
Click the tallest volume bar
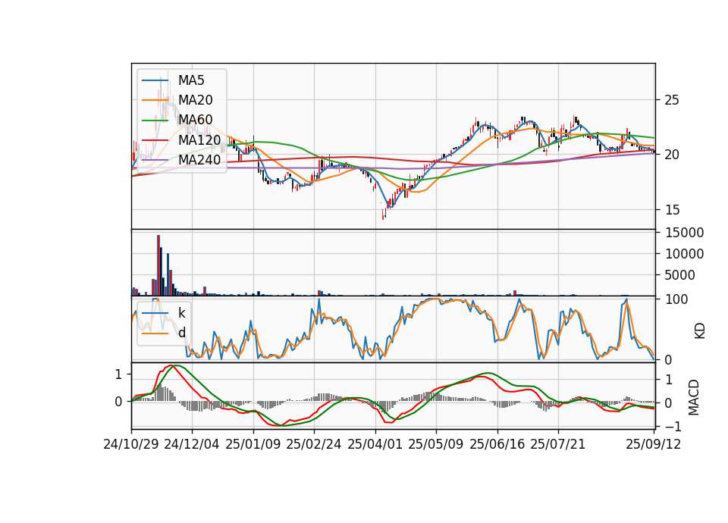pyautogui.click(x=158, y=265)
